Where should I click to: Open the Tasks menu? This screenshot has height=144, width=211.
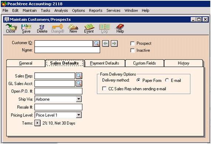point(45,10)
